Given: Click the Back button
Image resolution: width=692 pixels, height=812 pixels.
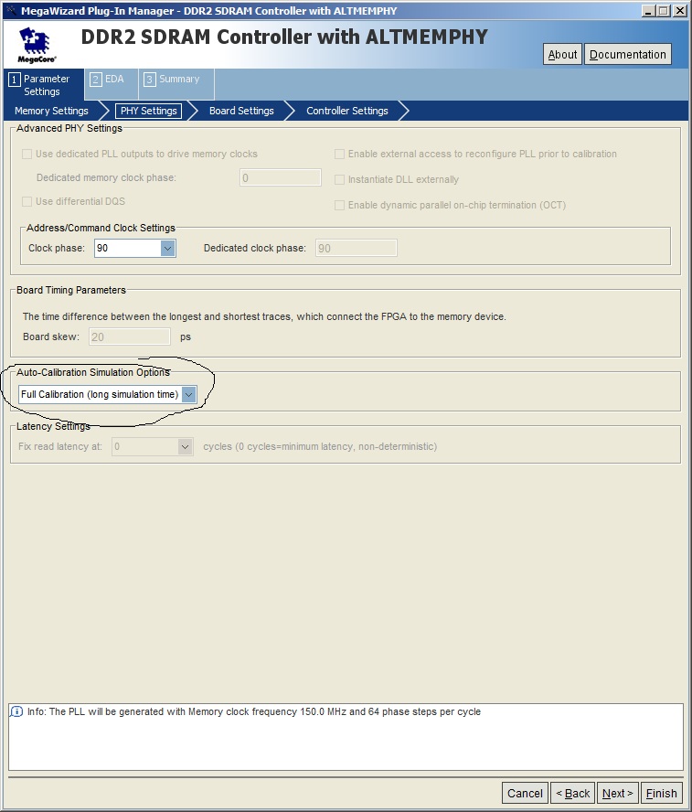Looking at the screenshot, I should pyautogui.click(x=572, y=793).
